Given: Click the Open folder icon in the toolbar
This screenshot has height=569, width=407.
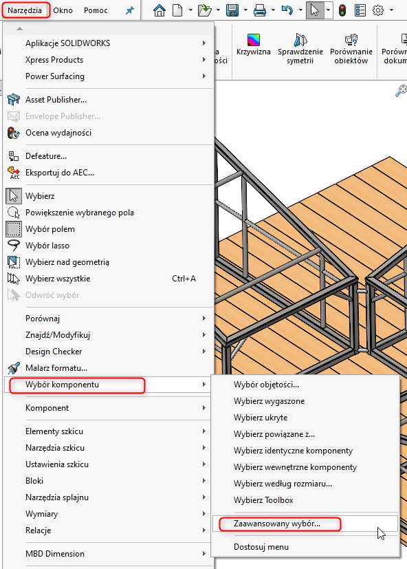Looking at the screenshot, I should click(x=205, y=10).
